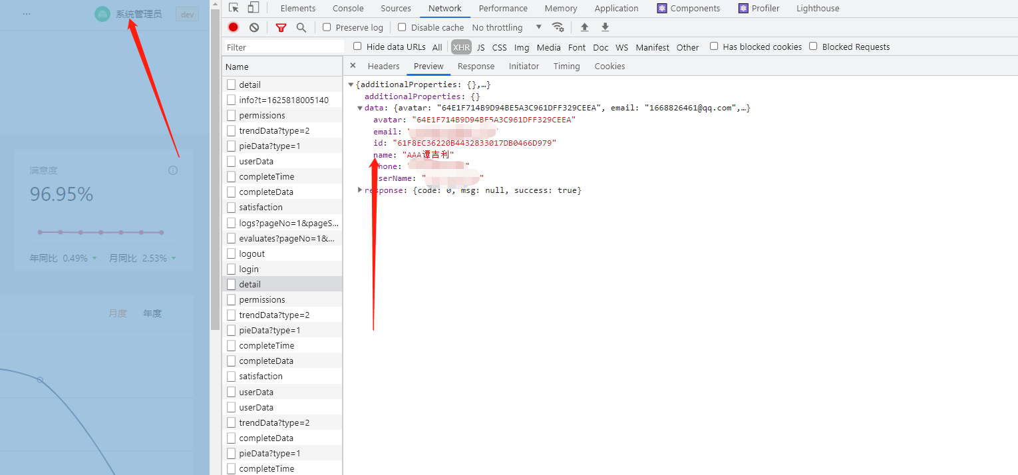Image resolution: width=1018 pixels, height=475 pixels.
Task: Open the Console panel
Action: 347,8
